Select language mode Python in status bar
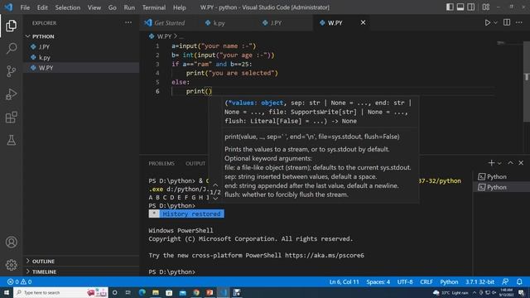Image resolution: width=530 pixels, height=298 pixels. (x=449, y=281)
